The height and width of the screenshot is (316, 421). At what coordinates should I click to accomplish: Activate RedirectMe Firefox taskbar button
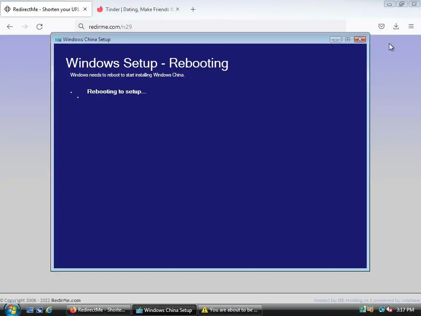coord(98,310)
